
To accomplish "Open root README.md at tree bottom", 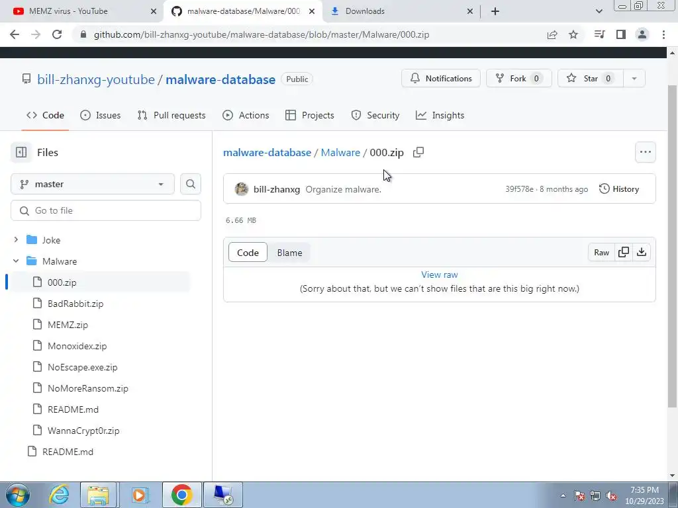I will pos(68,452).
